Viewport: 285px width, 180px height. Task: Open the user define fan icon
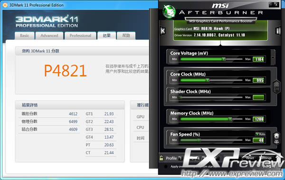coord(276,138)
